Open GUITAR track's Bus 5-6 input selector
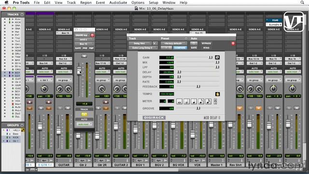309x174 pixels. [64, 59]
